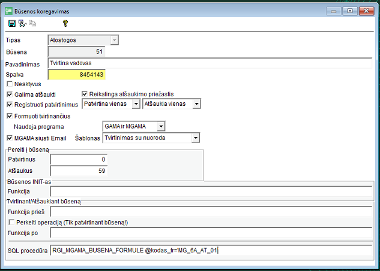
Task: Toggle the MGAMA siųsti Email checkbox
Action: pos(10,138)
